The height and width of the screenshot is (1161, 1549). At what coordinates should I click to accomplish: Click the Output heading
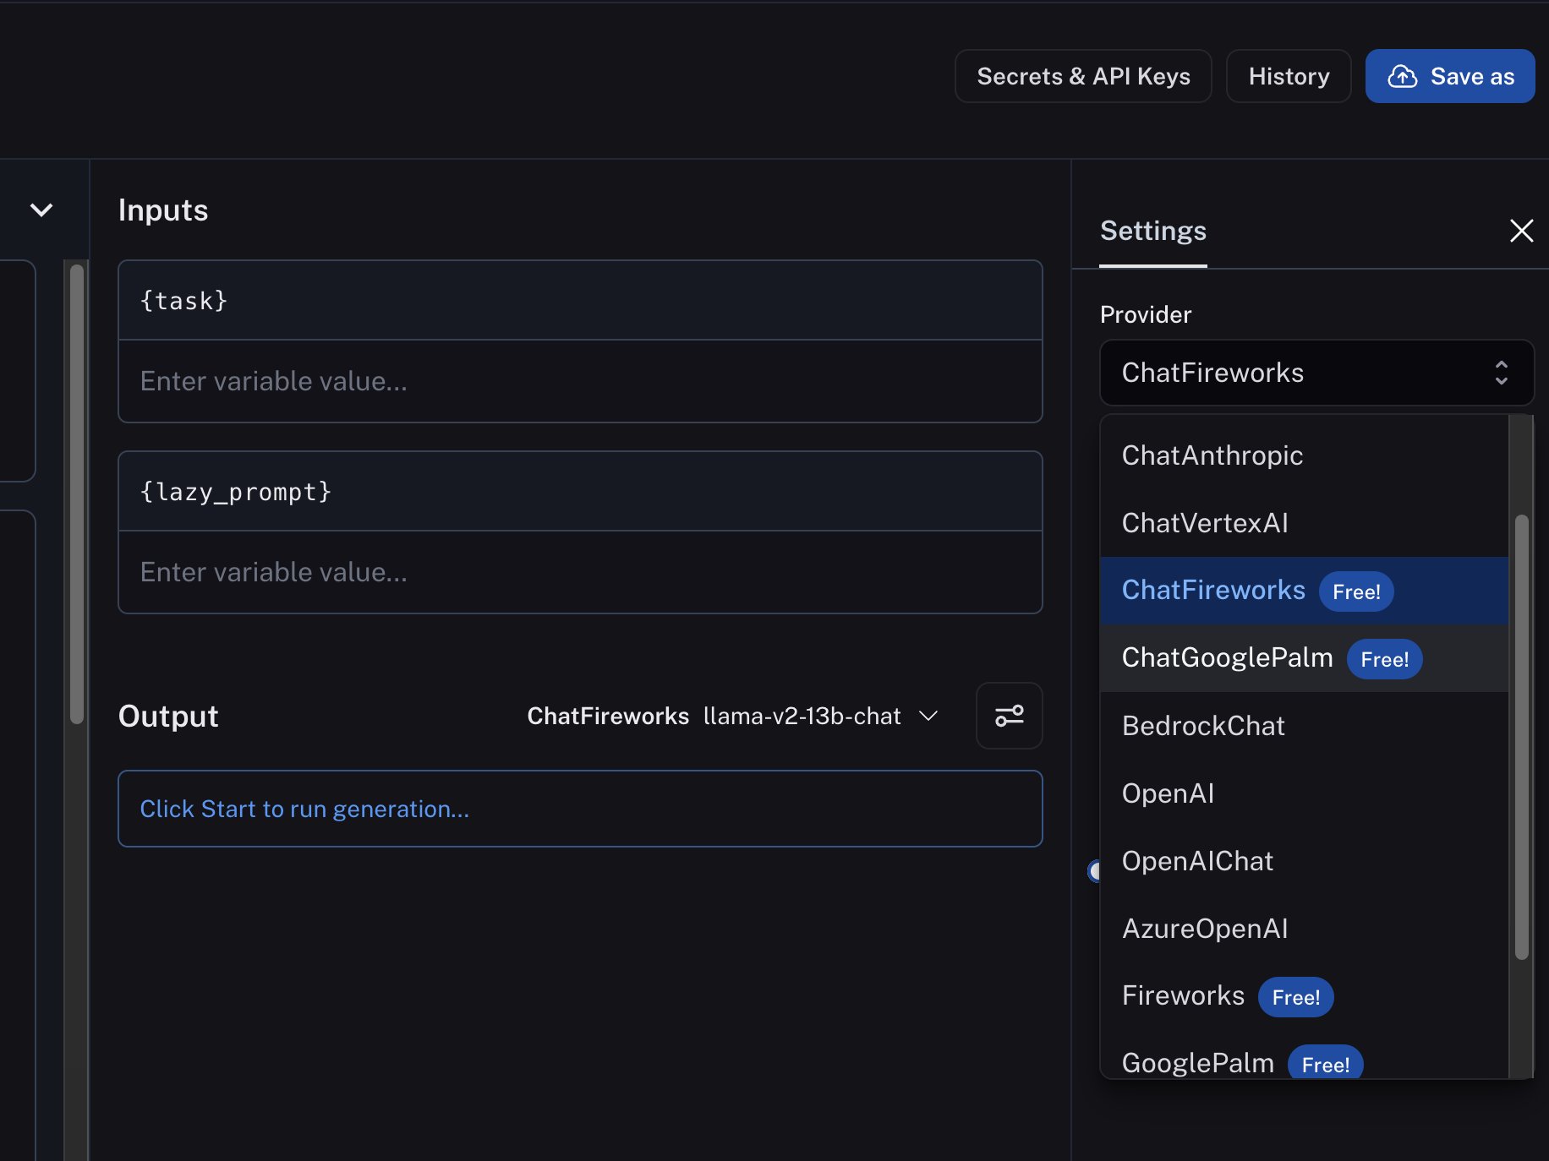[x=168, y=716]
